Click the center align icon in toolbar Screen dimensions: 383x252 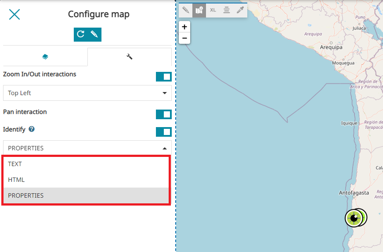(x=227, y=10)
